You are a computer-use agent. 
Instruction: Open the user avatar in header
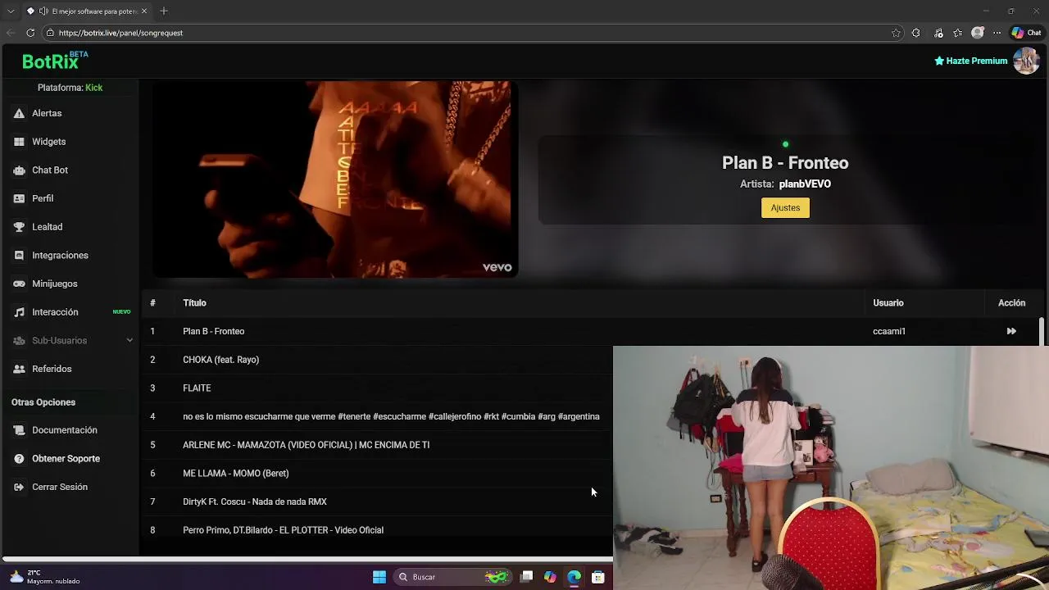coord(1026,61)
